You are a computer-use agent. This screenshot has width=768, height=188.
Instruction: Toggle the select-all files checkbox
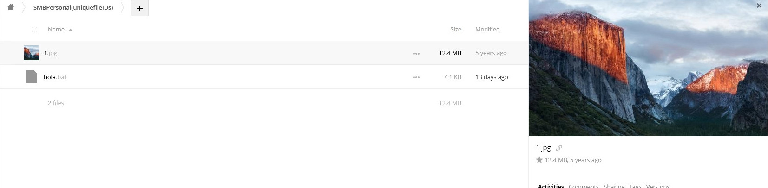coord(34,30)
